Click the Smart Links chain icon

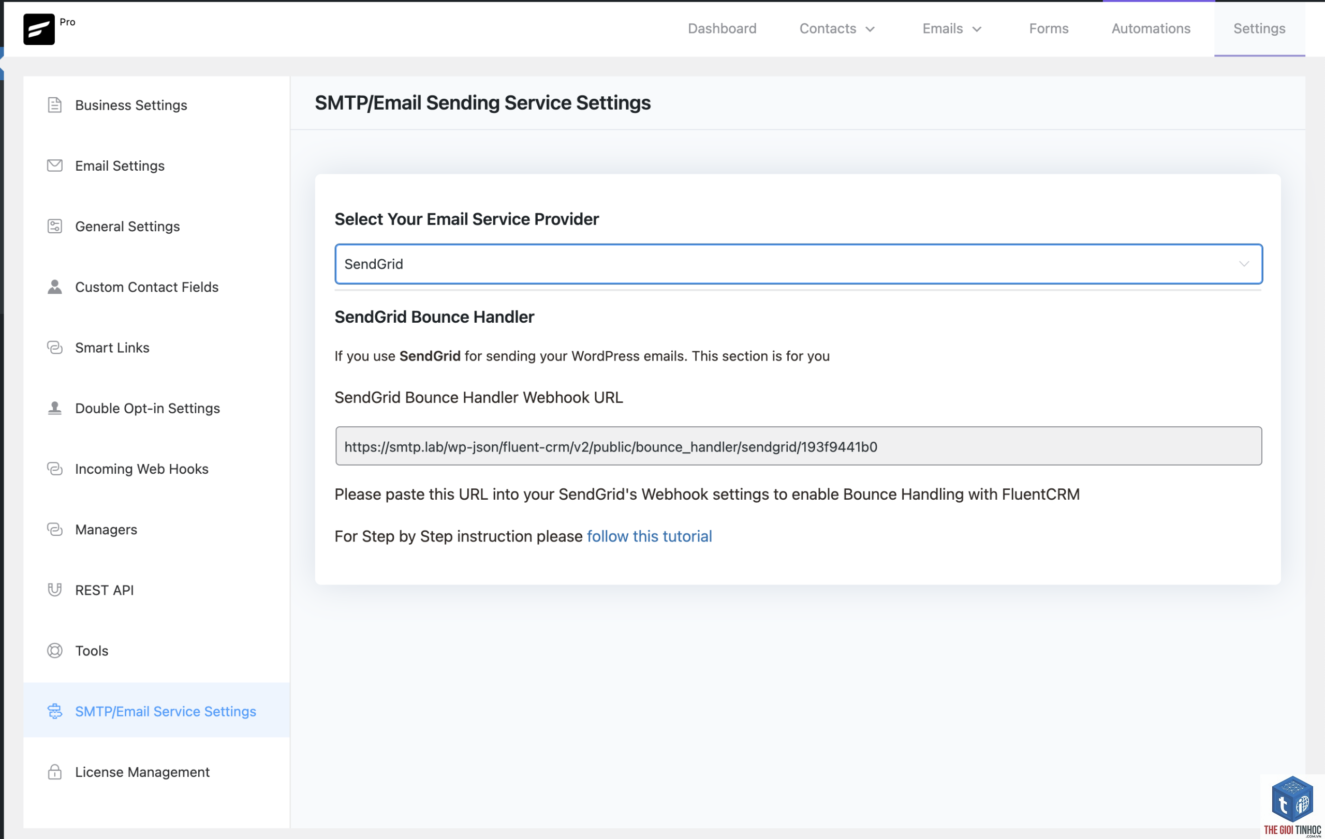point(54,348)
